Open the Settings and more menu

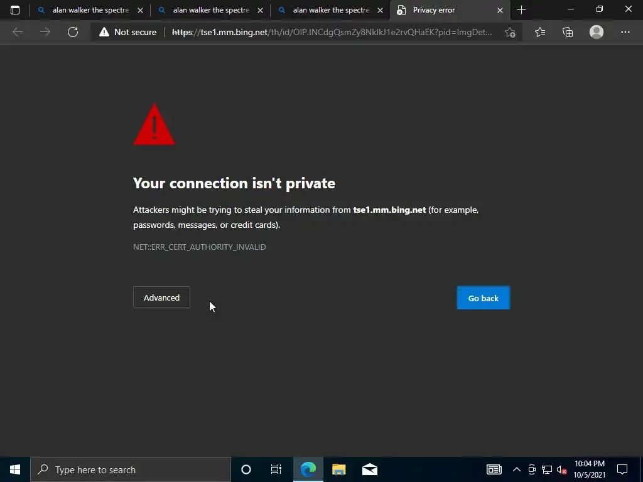pos(625,32)
